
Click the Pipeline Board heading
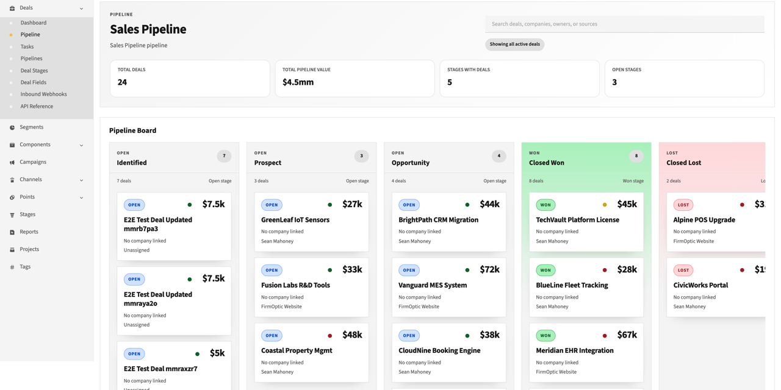click(132, 130)
